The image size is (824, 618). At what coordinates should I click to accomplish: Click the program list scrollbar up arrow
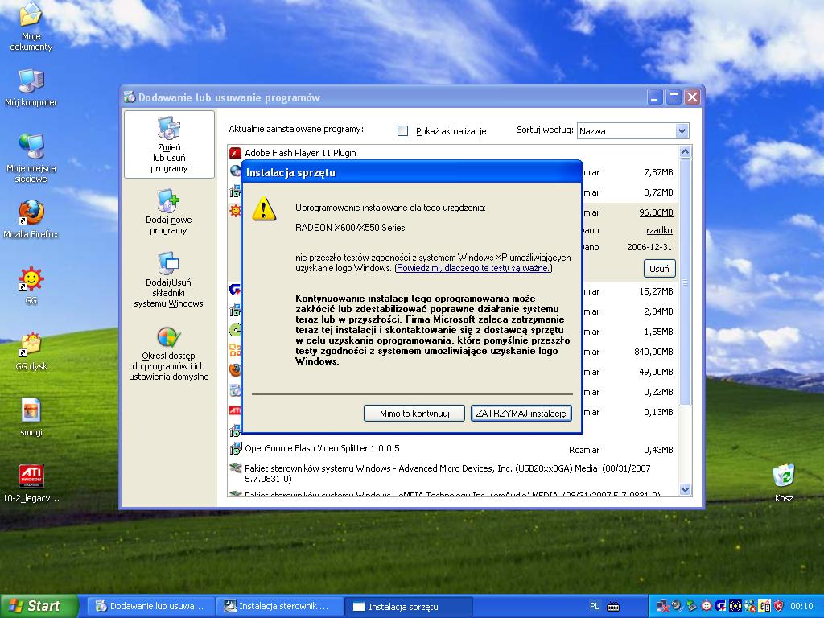(685, 152)
